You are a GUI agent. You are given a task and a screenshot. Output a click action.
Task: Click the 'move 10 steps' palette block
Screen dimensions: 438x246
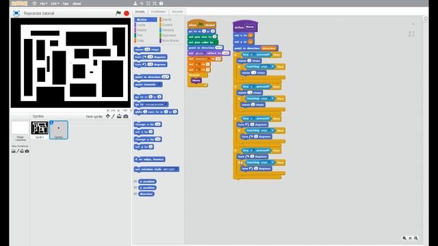coord(147,49)
